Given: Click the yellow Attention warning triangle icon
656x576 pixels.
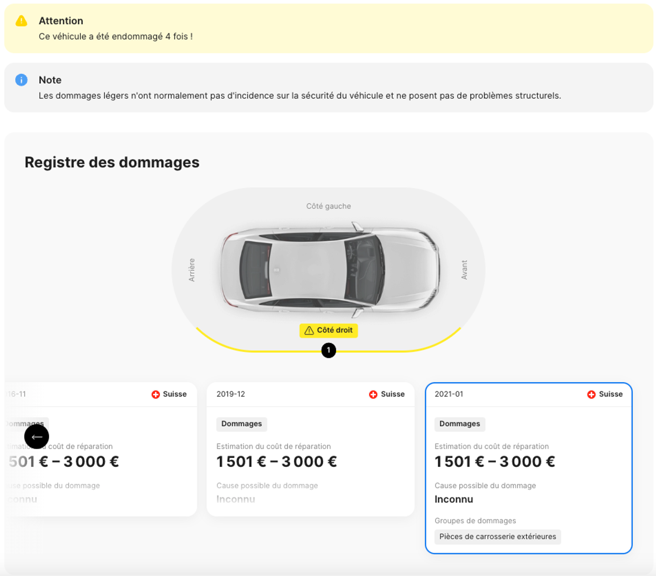Looking at the screenshot, I should tap(21, 21).
